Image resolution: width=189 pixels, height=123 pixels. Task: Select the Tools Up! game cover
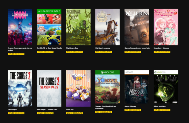(78, 88)
